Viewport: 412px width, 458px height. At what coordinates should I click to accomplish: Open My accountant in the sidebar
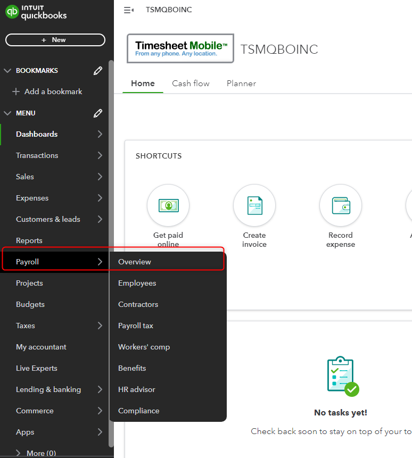pyautogui.click(x=41, y=347)
